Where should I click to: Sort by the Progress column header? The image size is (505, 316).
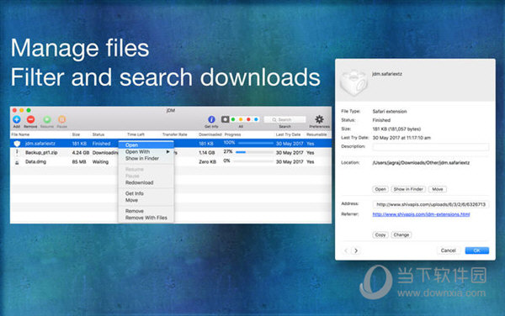point(232,134)
